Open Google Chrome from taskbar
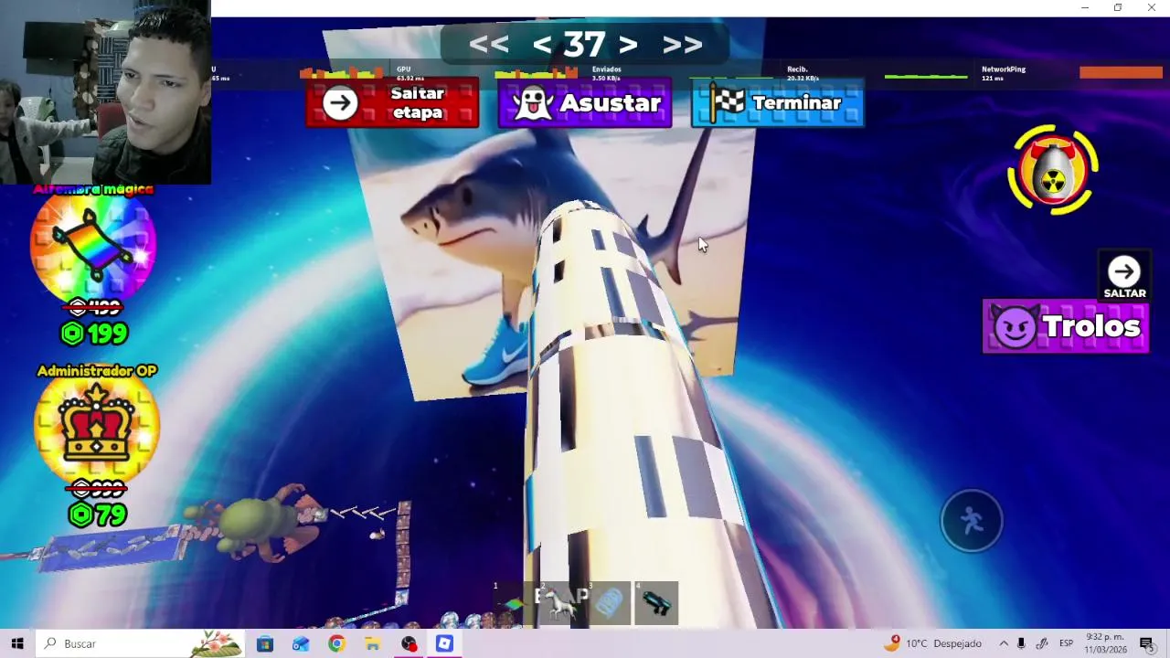1170x658 pixels. pos(336,643)
